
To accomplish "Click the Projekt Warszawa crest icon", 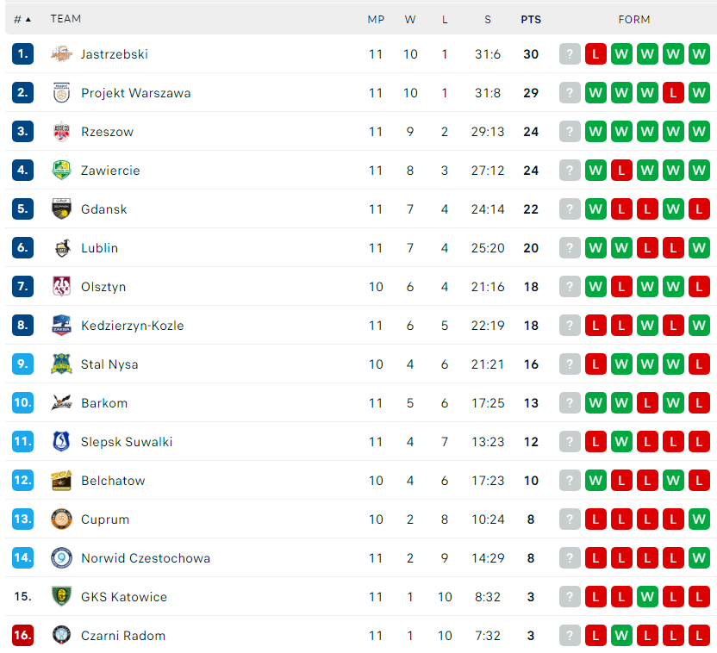I will click(x=61, y=93).
